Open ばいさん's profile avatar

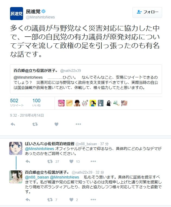click(16, 148)
